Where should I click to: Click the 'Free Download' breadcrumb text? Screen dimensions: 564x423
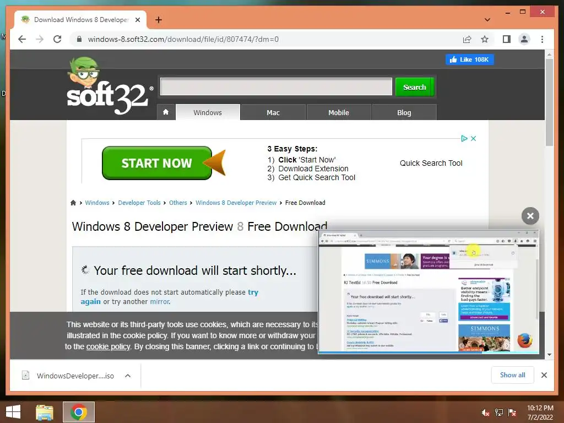click(x=305, y=203)
